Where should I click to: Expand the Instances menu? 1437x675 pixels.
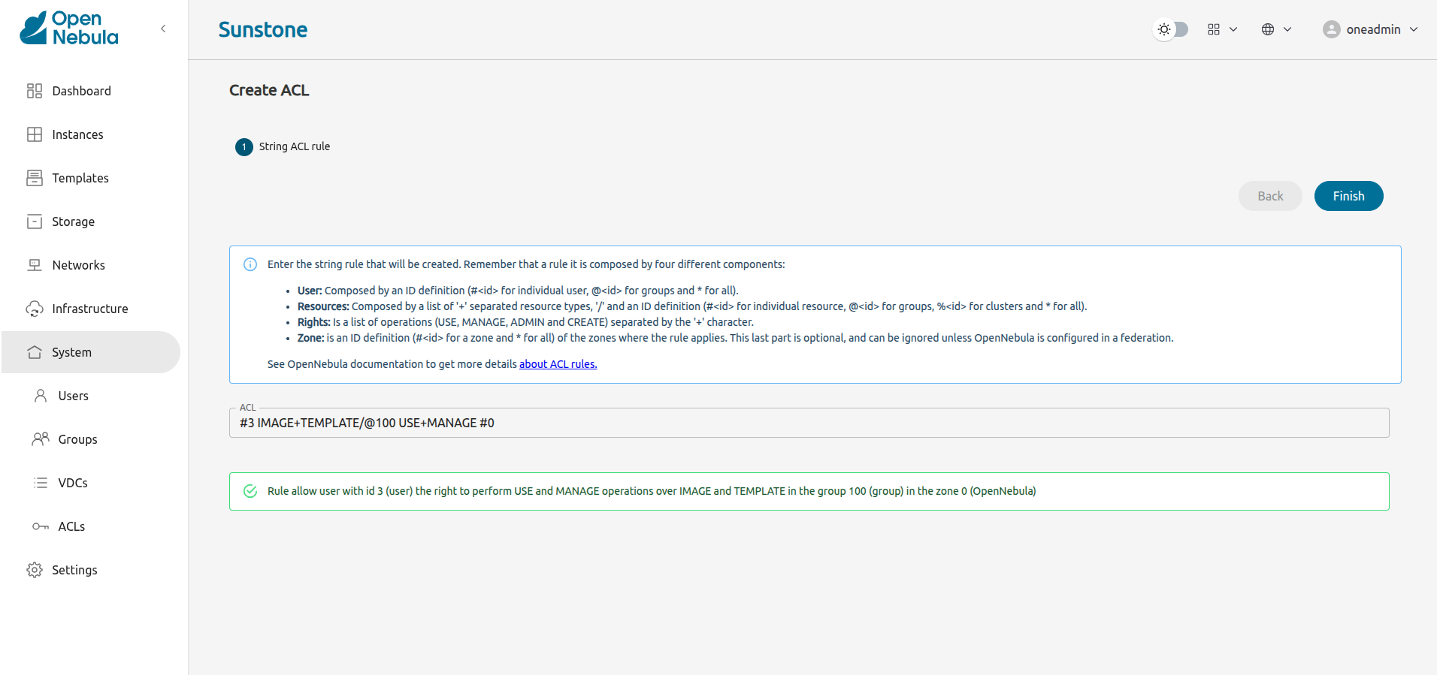(x=91, y=134)
